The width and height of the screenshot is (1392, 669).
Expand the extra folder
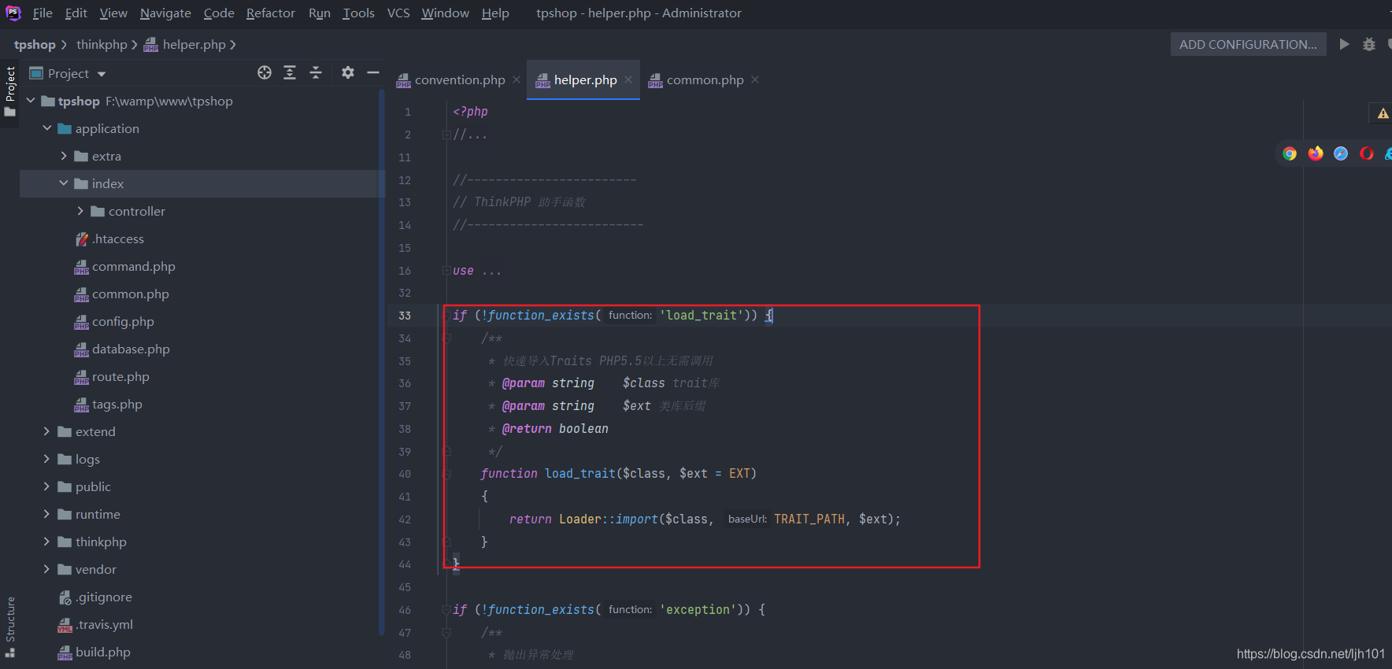[x=64, y=156]
